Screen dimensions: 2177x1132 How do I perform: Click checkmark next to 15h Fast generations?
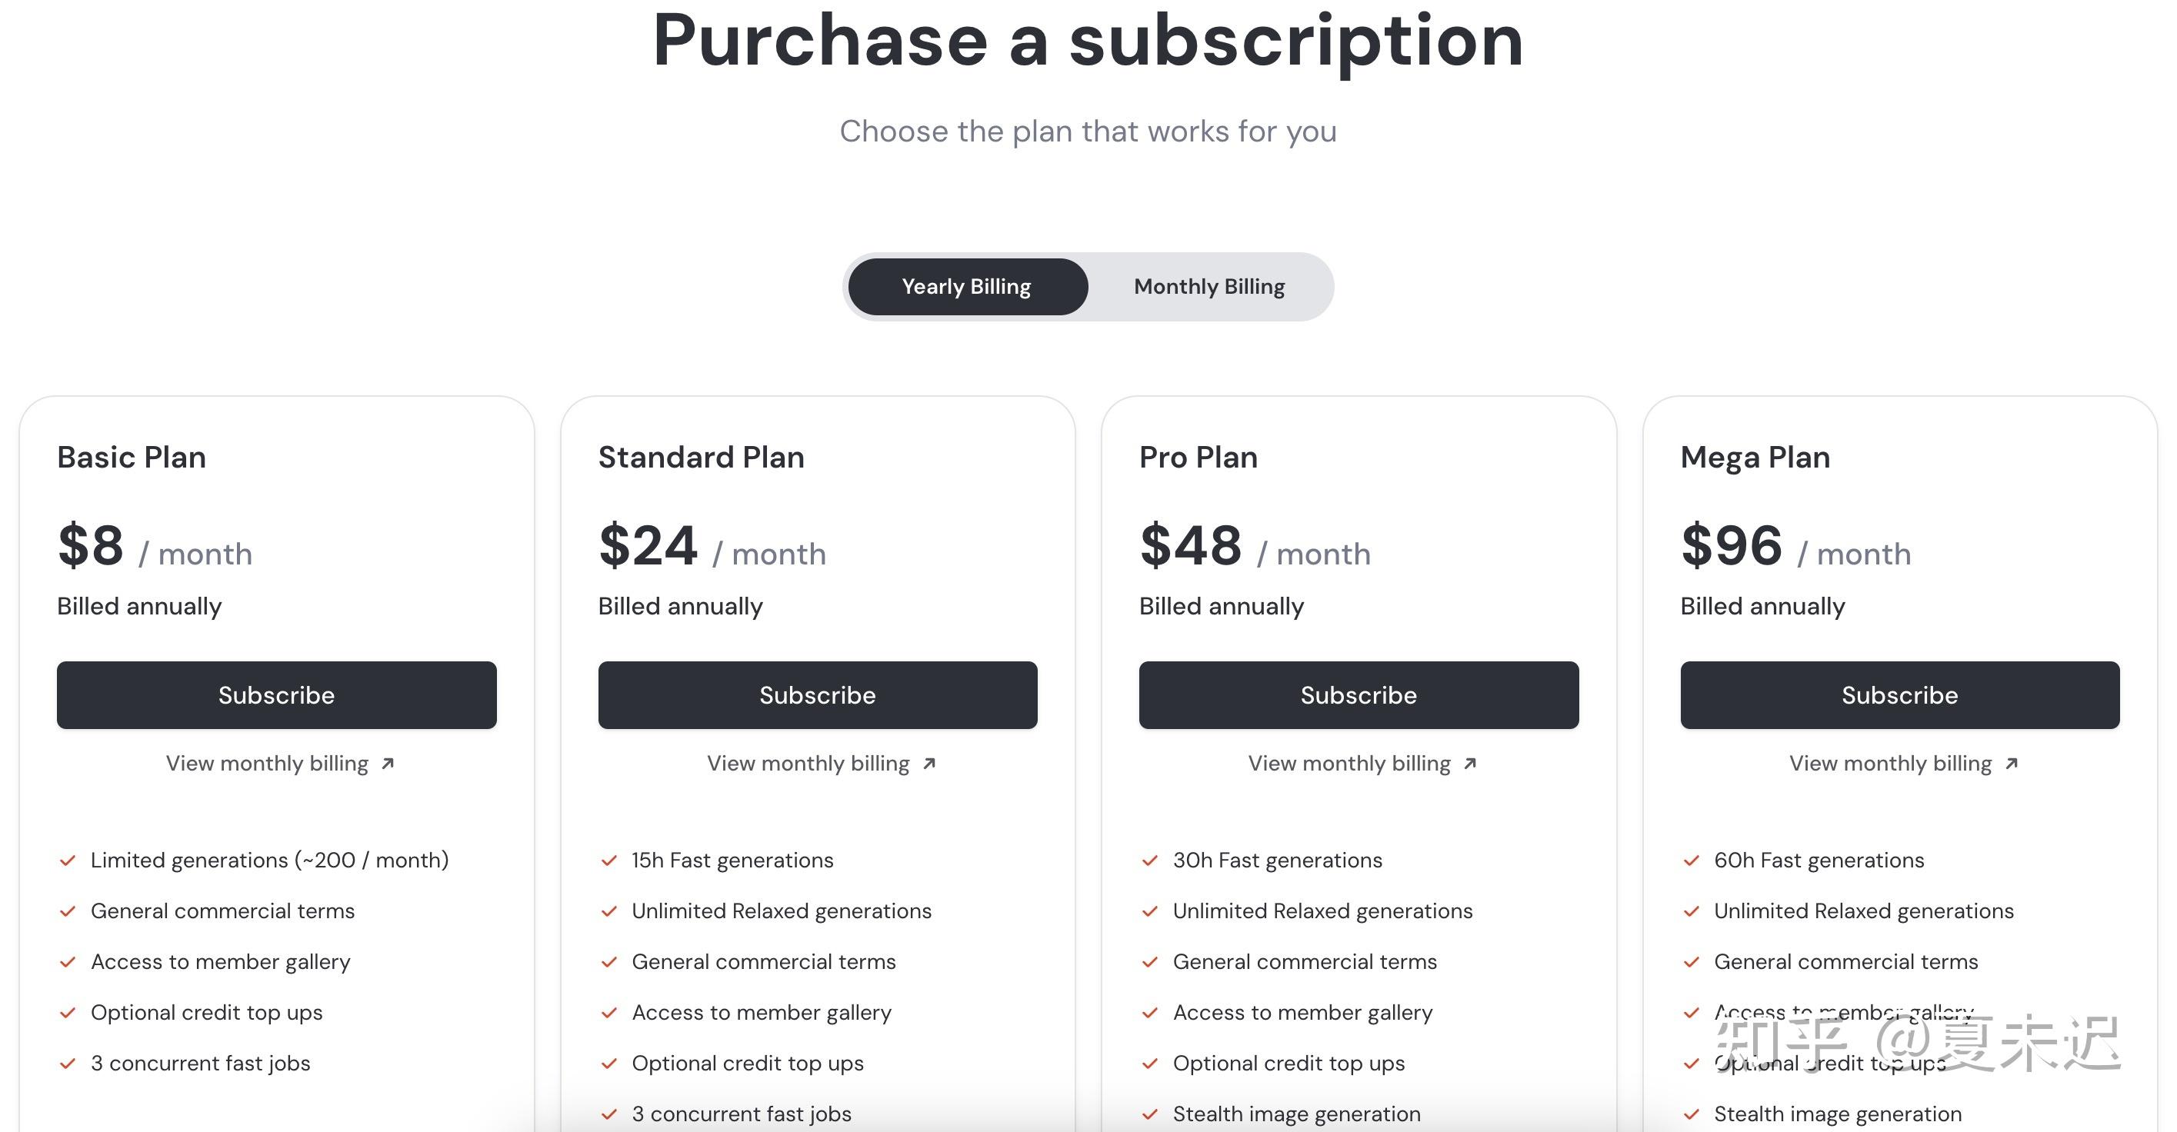[x=608, y=861]
